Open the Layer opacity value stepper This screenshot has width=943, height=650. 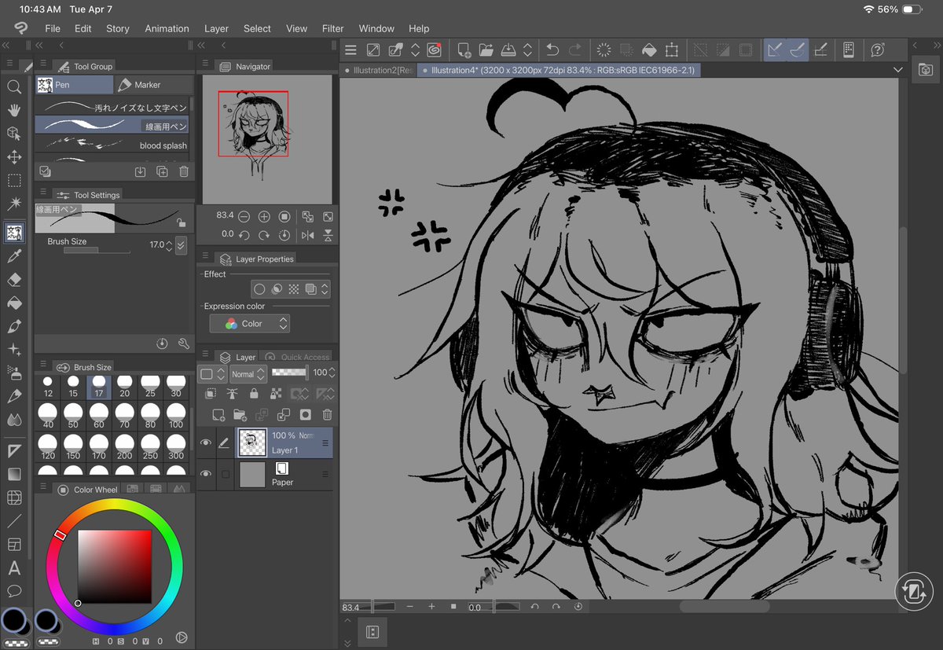pyautogui.click(x=333, y=373)
